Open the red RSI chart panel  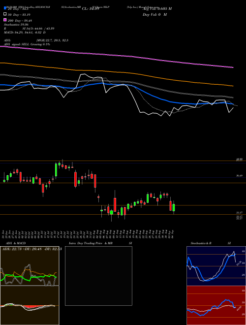(x=216, y=305)
